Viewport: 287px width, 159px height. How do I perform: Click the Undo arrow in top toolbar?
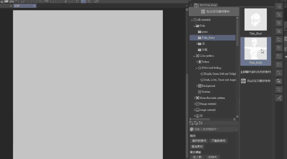coord(22,1)
